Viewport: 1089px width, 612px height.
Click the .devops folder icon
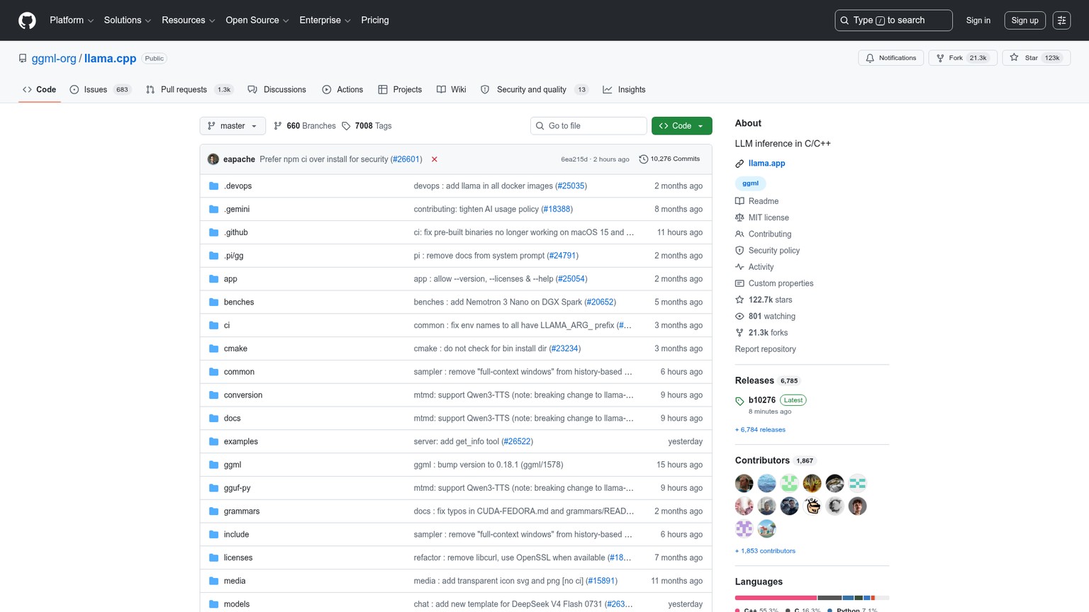[214, 186]
